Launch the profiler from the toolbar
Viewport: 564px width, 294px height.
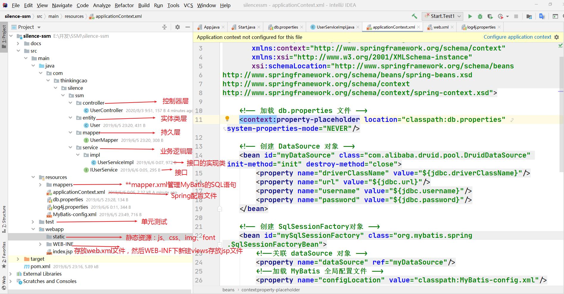coord(500,16)
